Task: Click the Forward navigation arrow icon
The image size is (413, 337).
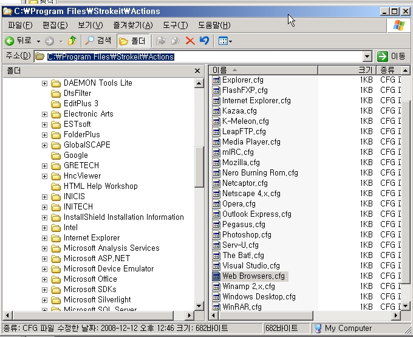Action: coord(49,41)
